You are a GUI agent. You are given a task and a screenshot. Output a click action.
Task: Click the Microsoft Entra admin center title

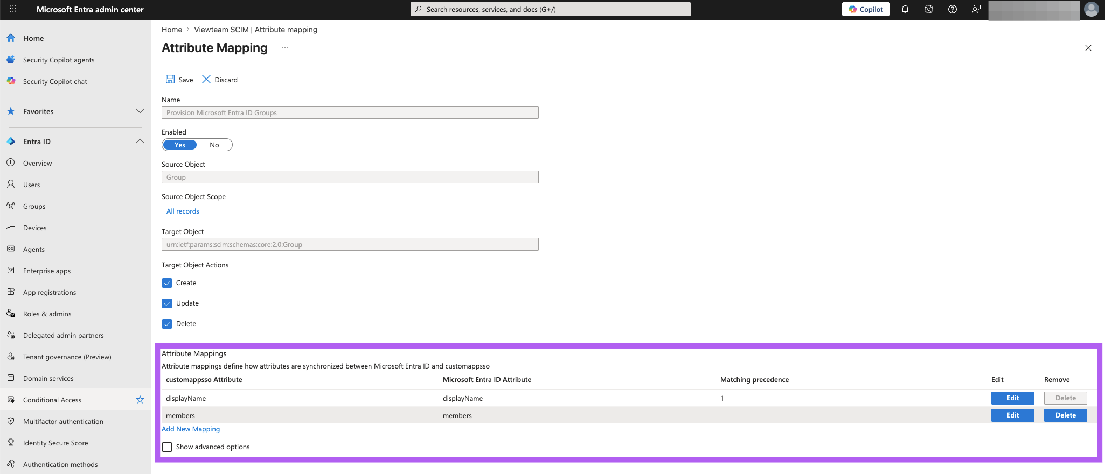point(90,9)
